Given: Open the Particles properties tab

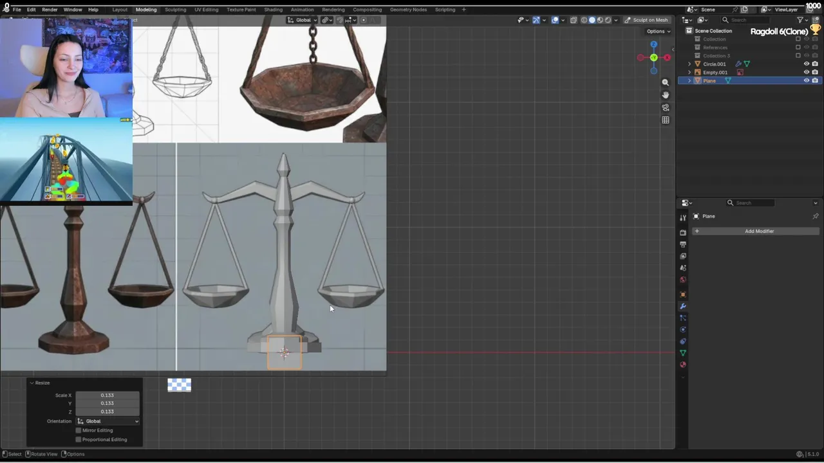Looking at the screenshot, I should (683, 318).
